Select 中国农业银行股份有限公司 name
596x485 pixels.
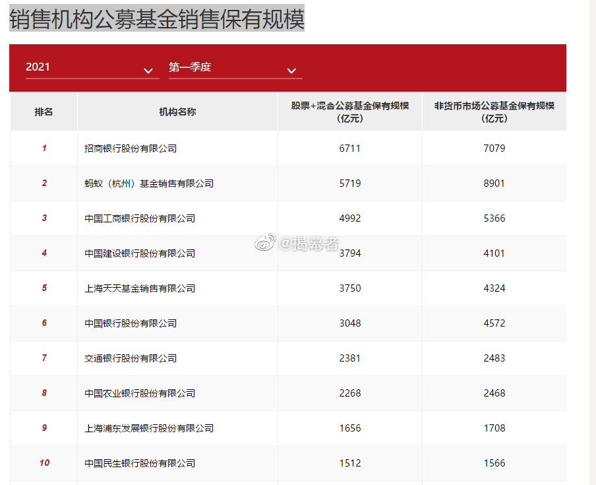click(x=140, y=393)
